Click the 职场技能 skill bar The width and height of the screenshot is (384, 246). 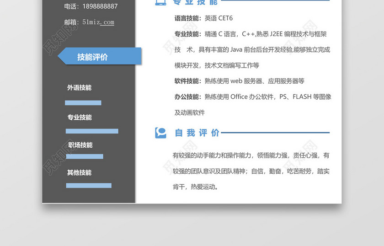point(85,156)
